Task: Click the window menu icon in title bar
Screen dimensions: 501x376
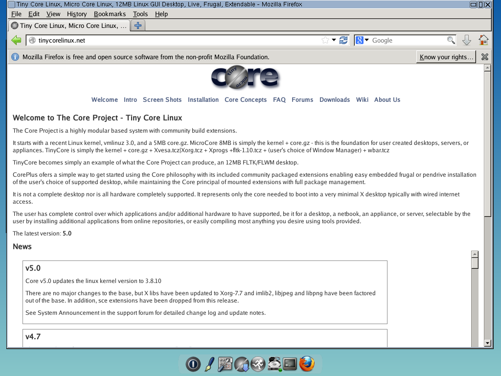Action: [11, 4]
